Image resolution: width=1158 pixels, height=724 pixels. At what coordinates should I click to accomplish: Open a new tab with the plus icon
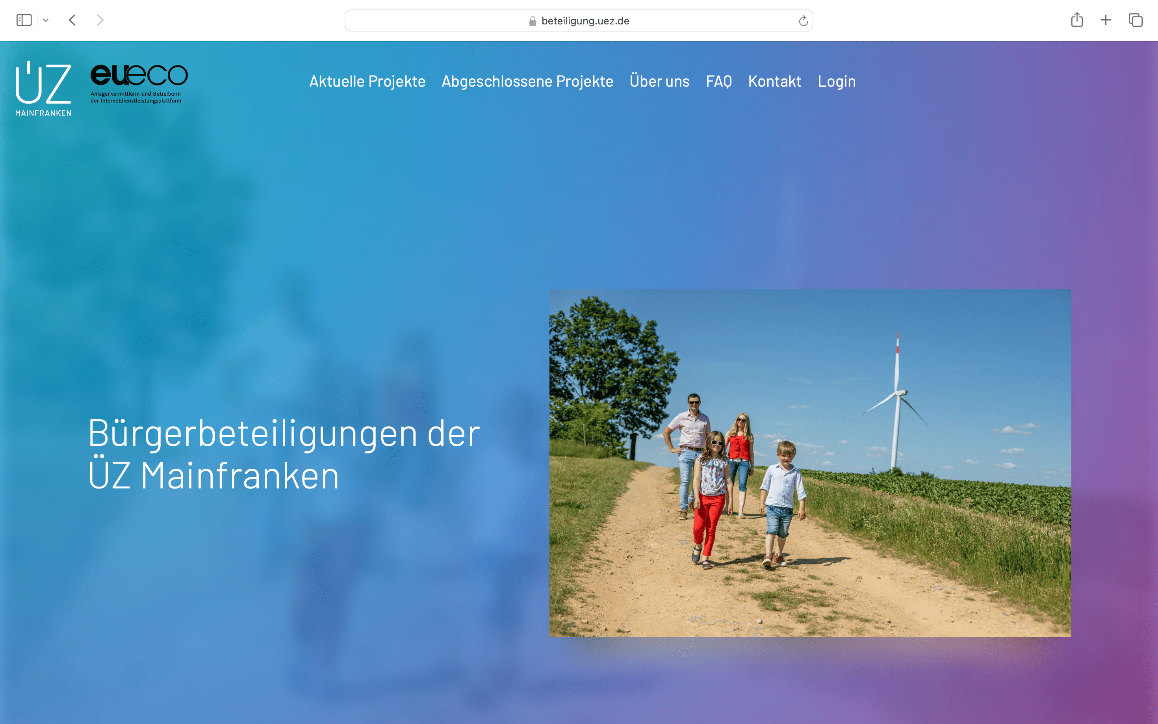click(x=1105, y=20)
